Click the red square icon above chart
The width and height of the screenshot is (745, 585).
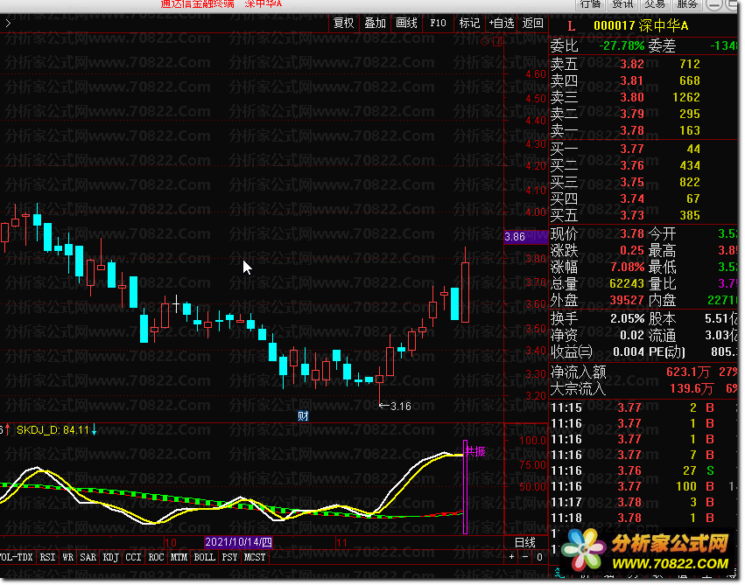pos(497,42)
